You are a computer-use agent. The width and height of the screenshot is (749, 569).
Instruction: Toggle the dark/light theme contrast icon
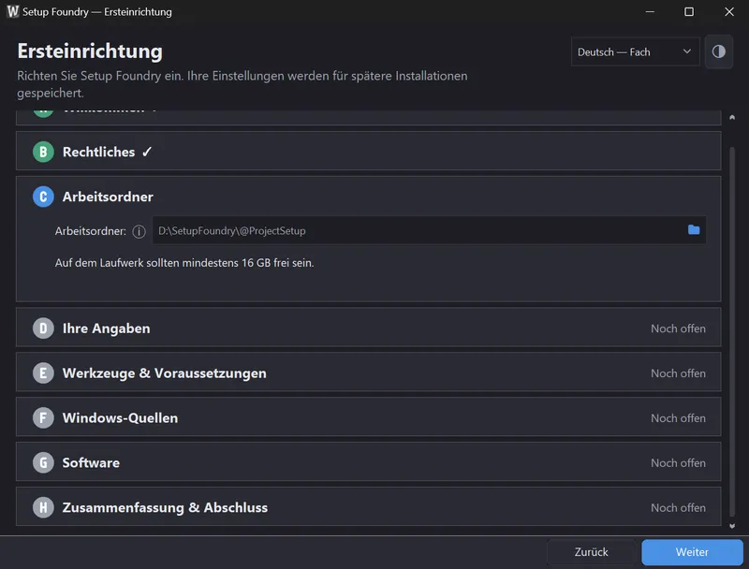[718, 51]
